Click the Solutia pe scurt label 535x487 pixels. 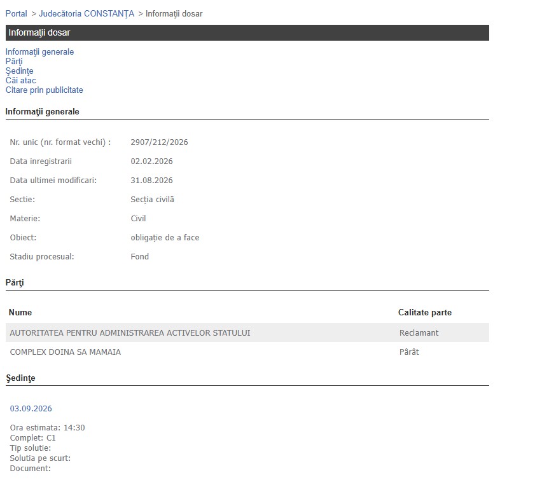(40, 458)
